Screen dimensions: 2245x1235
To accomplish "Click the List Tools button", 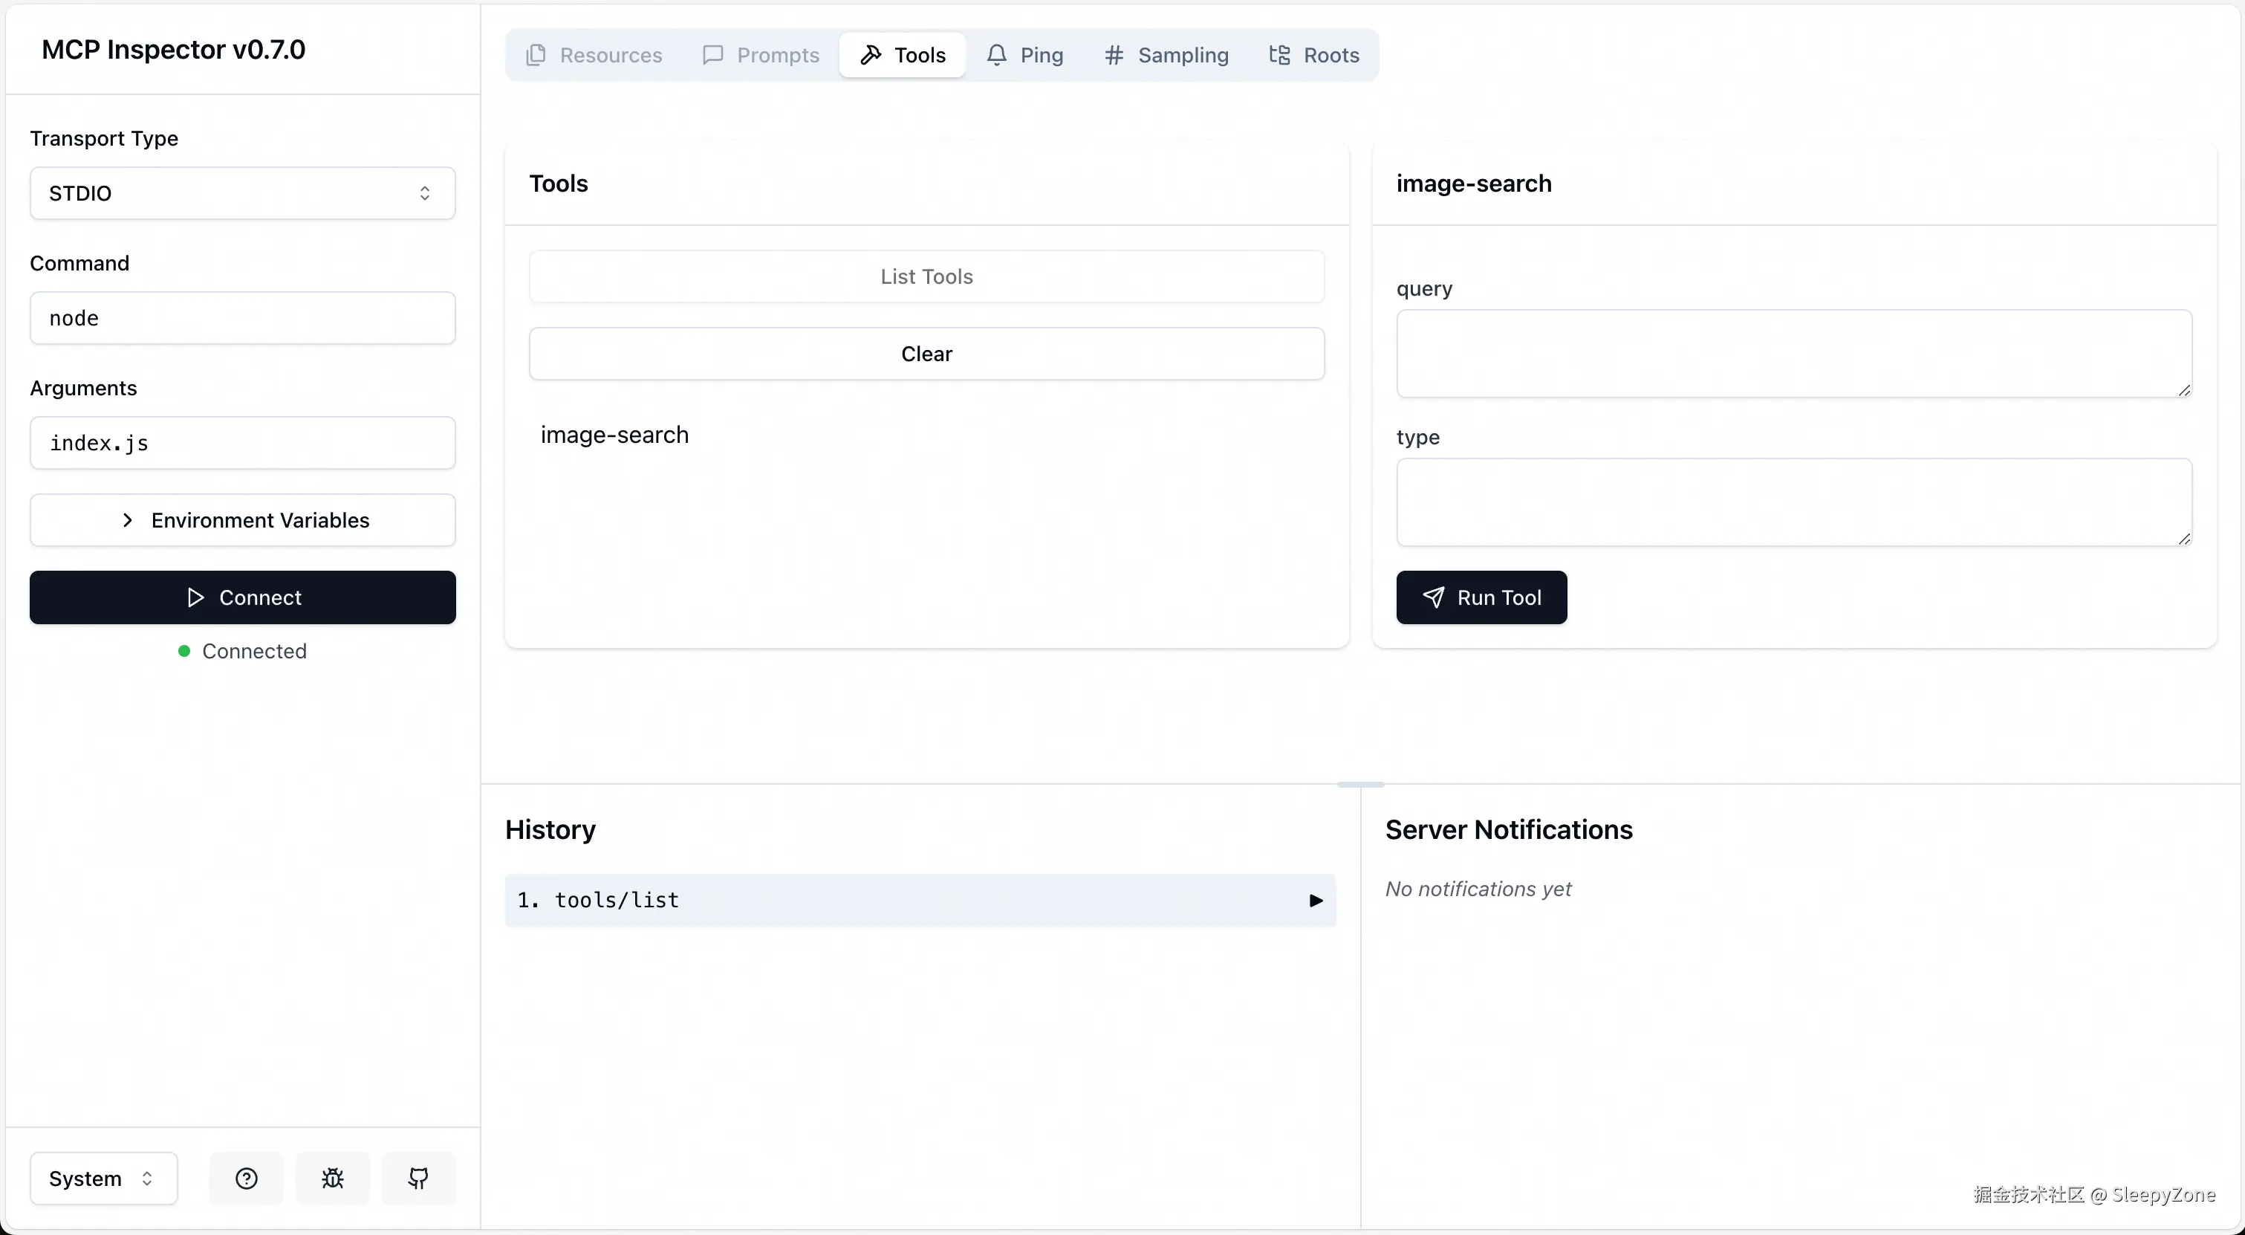I will (926, 276).
